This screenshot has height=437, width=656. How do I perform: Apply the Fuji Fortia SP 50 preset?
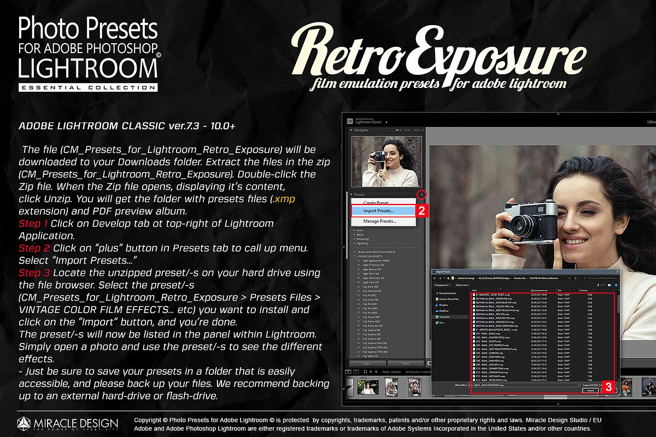click(371, 291)
